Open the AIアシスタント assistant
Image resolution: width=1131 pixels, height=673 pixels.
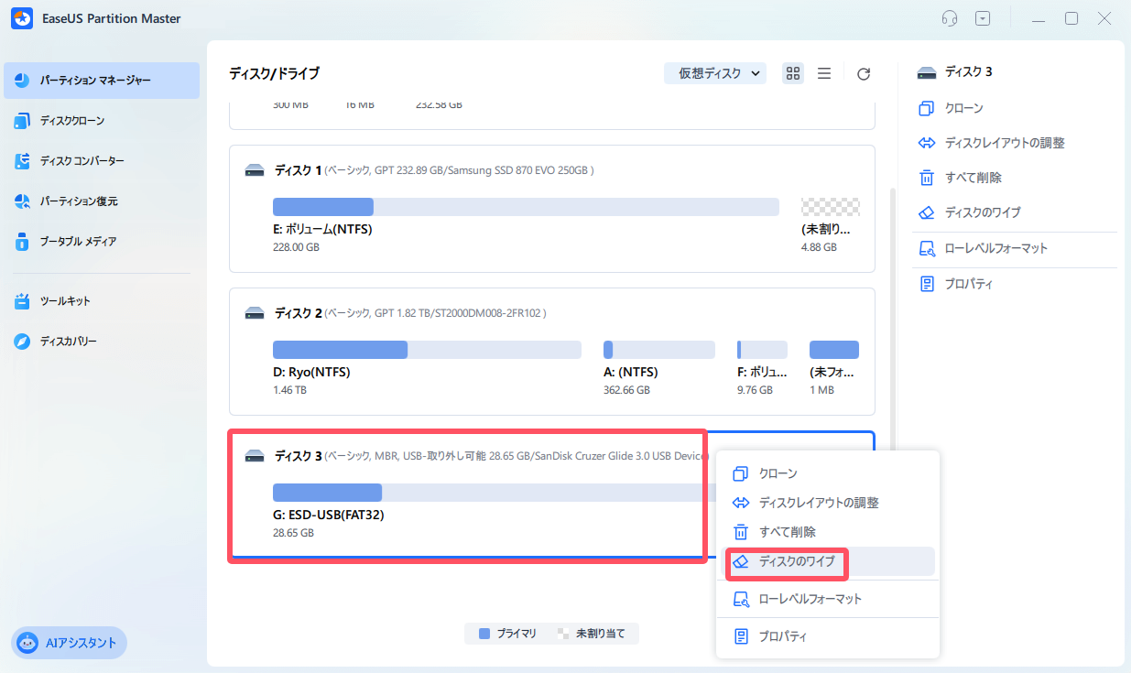pyautogui.click(x=69, y=643)
